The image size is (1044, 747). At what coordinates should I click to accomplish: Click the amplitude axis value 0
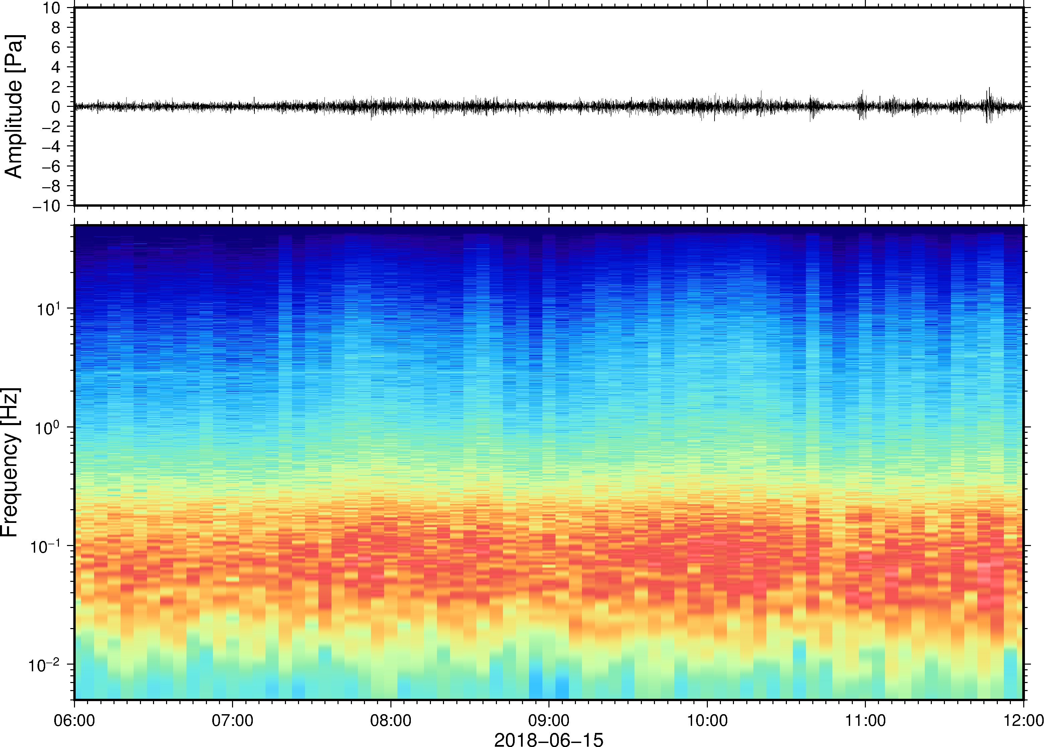tap(56, 107)
